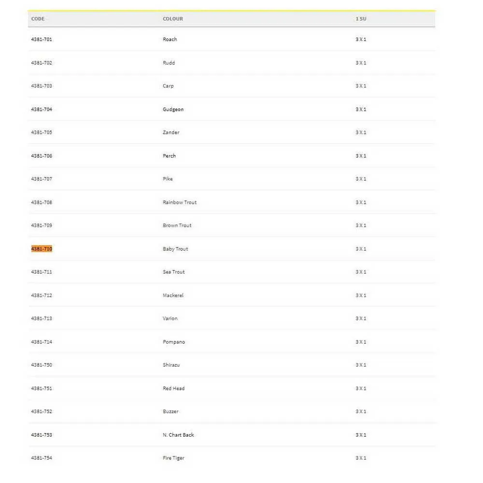The width and height of the screenshot is (483, 483).
Task: Click product code 4381-701
Action: [x=42, y=40]
